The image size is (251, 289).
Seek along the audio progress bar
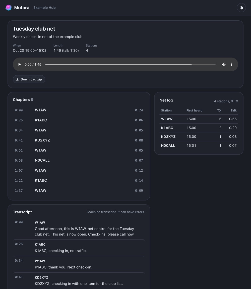[x=130, y=64]
